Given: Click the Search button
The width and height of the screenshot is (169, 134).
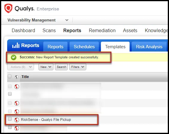Looking at the screenshot, I should 61,67.
